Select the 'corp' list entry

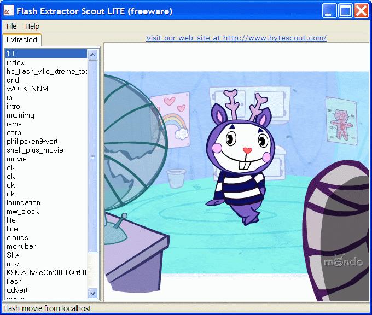(46, 132)
